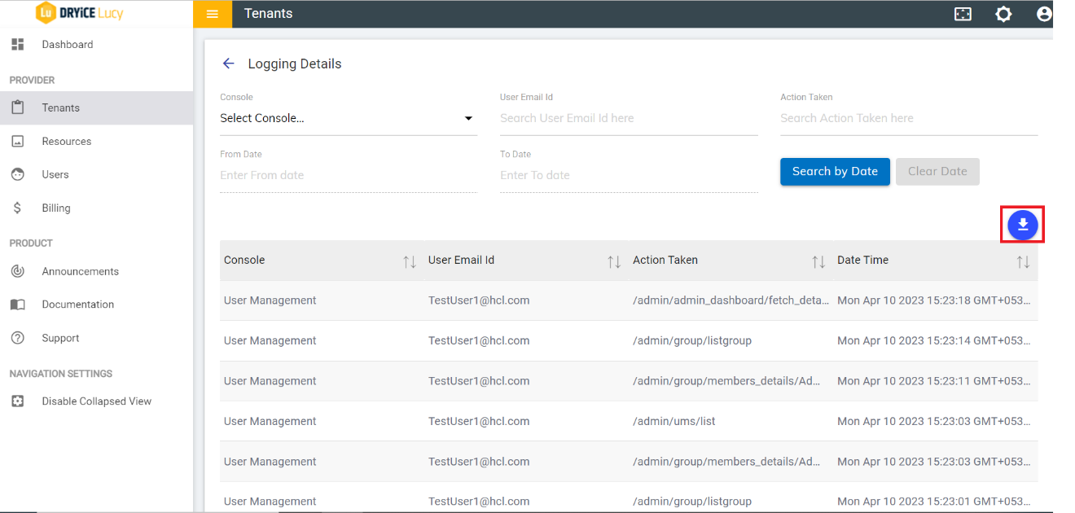Click the blue download logs icon

[x=1022, y=224]
